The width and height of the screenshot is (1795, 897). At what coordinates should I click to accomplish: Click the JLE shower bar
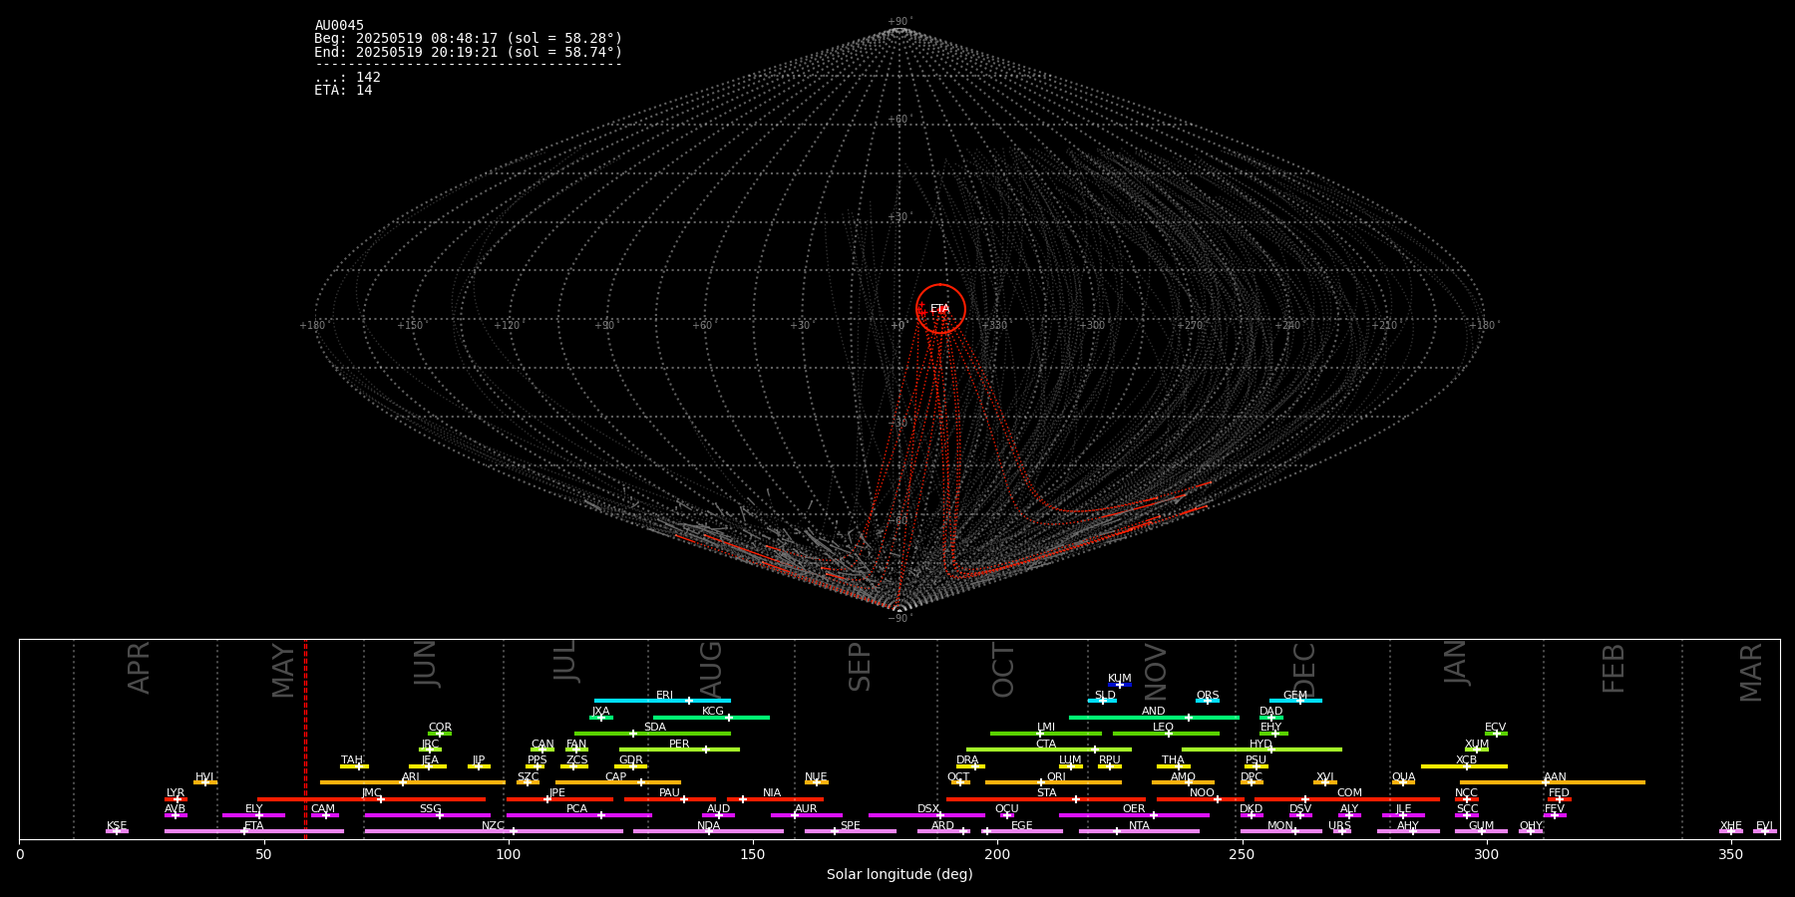[1403, 815]
